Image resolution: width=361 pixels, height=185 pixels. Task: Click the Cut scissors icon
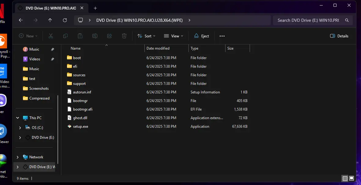(51, 36)
